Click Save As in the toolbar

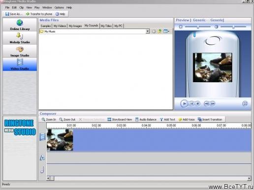point(14,14)
